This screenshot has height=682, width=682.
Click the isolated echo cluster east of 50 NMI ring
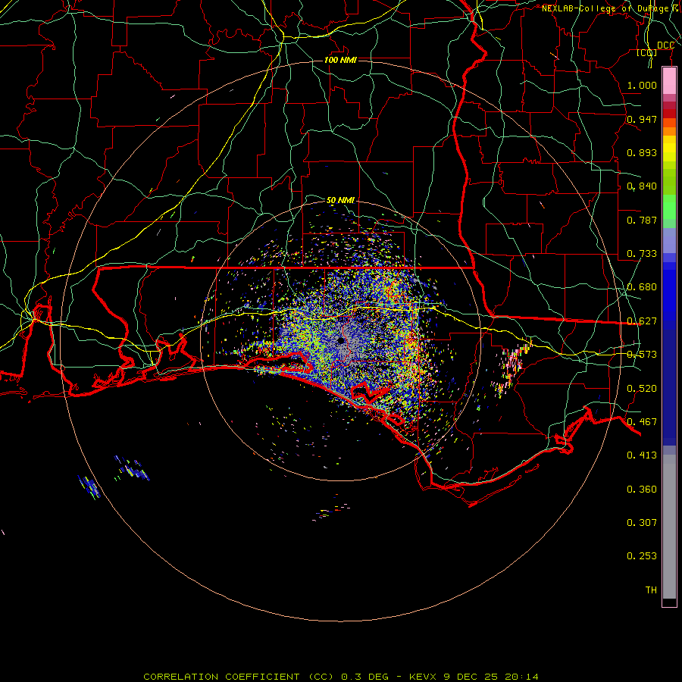511,369
